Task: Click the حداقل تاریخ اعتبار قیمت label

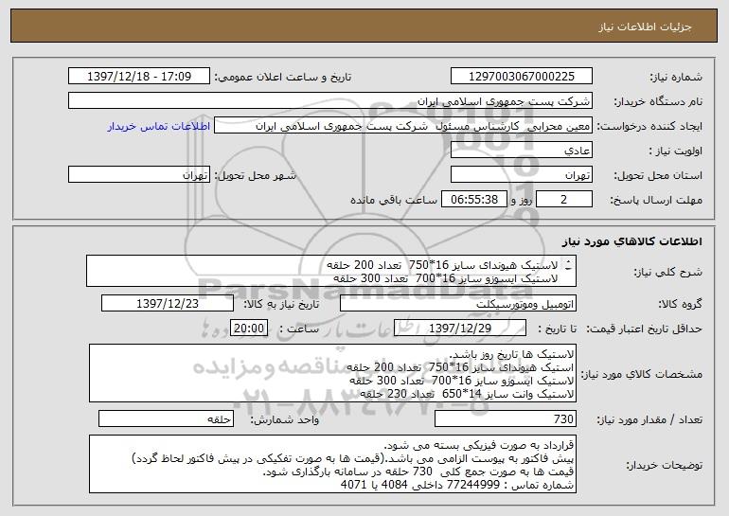Action: point(644,329)
